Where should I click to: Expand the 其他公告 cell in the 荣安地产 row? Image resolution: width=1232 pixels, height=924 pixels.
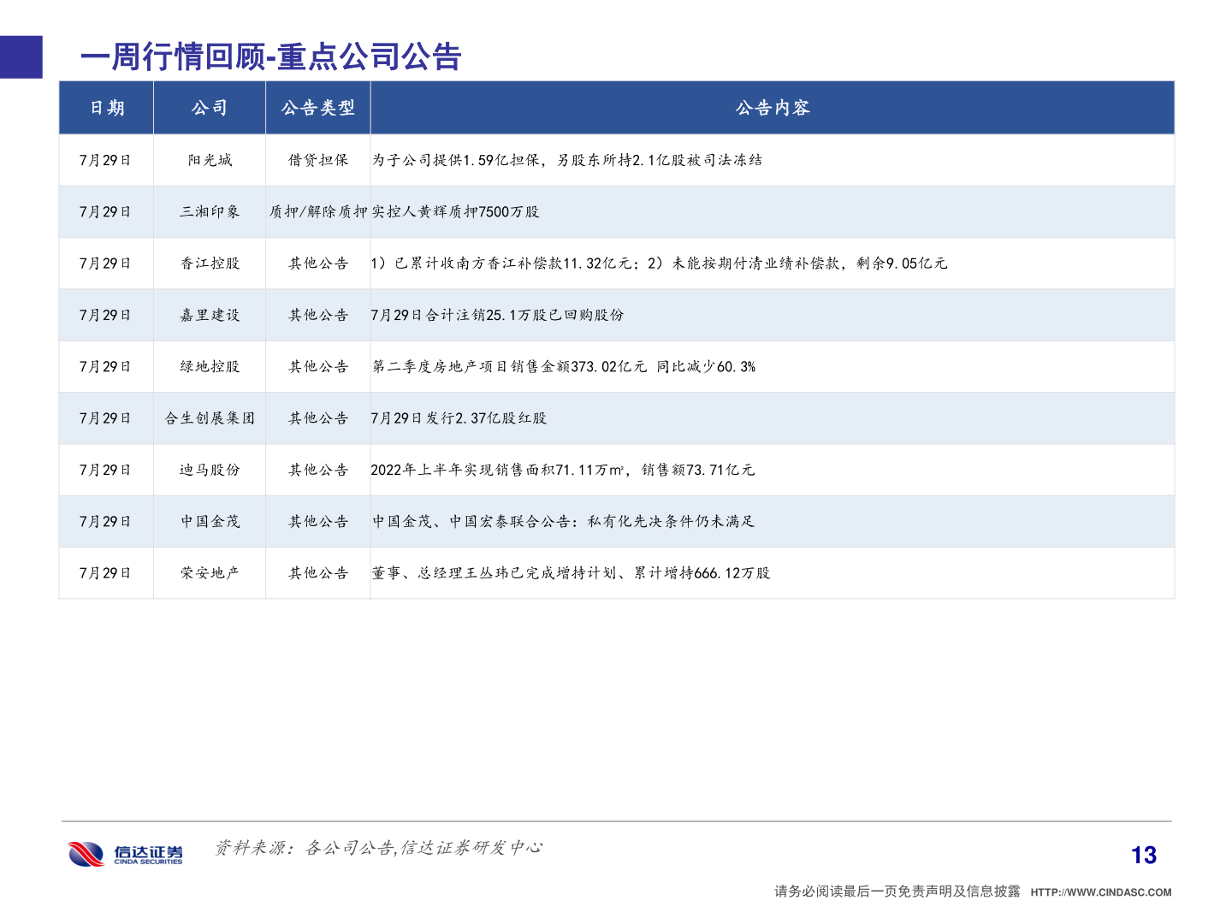pyautogui.click(x=317, y=573)
